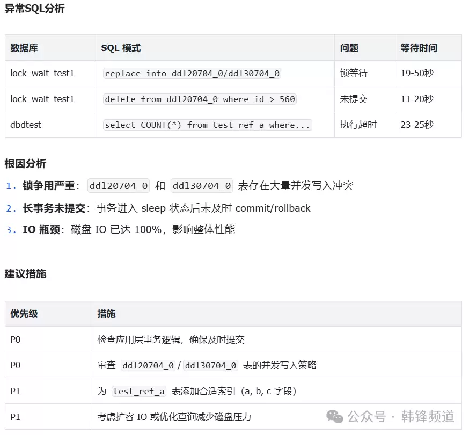Click the '等待时间' column header
469x435 pixels.
pyautogui.click(x=419, y=48)
